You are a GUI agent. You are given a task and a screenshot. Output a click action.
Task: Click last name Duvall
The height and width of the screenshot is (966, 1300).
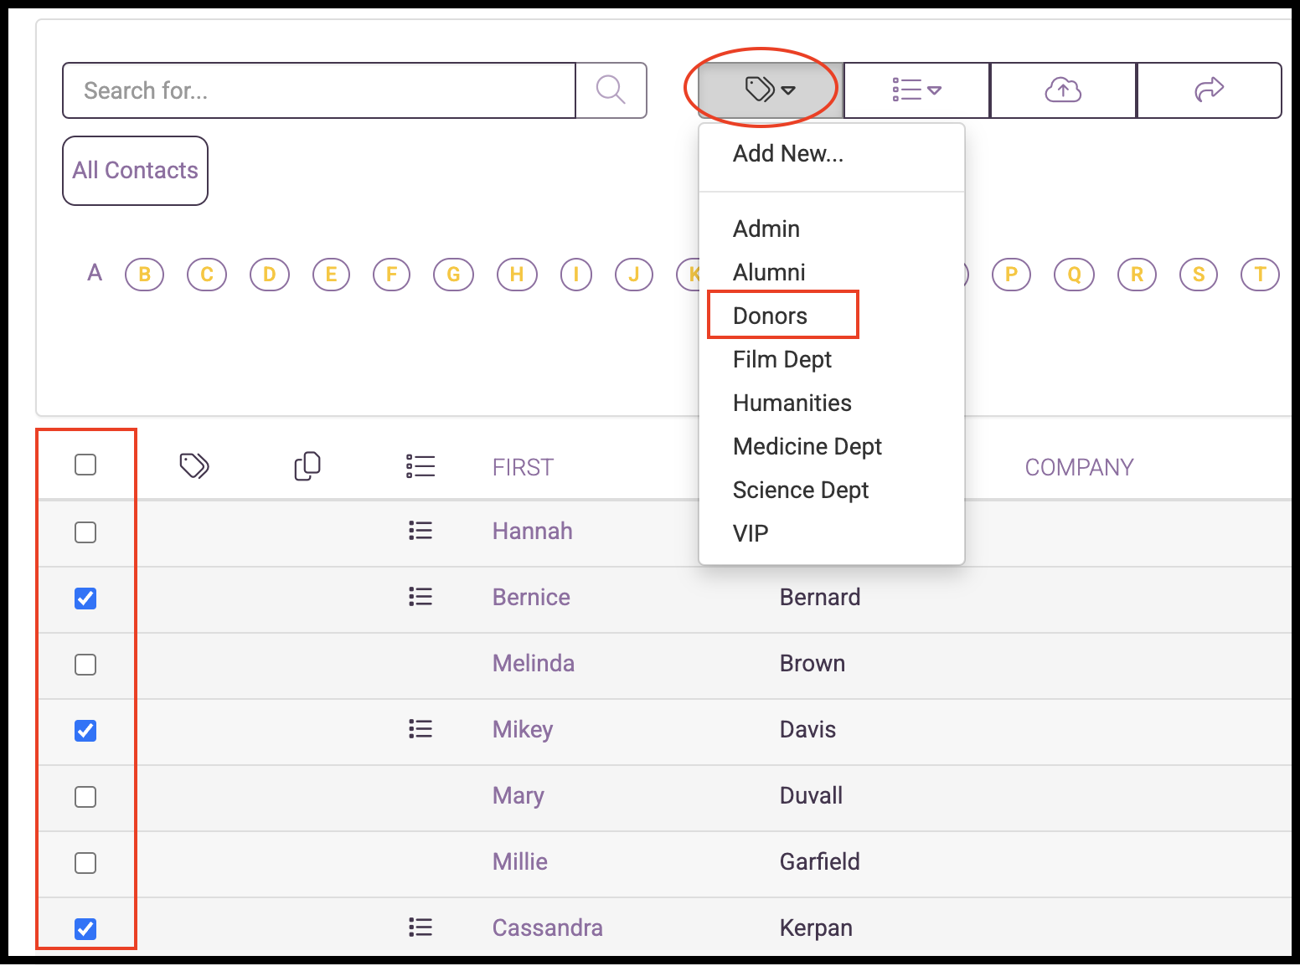pyautogui.click(x=811, y=795)
